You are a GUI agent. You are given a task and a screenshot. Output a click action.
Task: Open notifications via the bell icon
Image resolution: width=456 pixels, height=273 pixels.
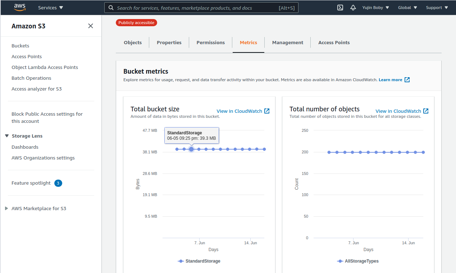(x=353, y=7)
